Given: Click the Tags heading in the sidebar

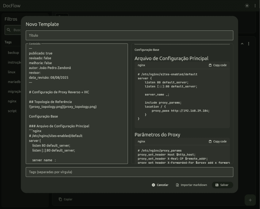Looking at the screenshot, I should point(8,42).
